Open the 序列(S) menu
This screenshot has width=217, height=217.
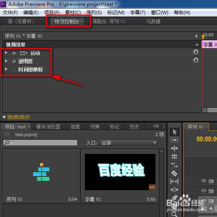94,13
